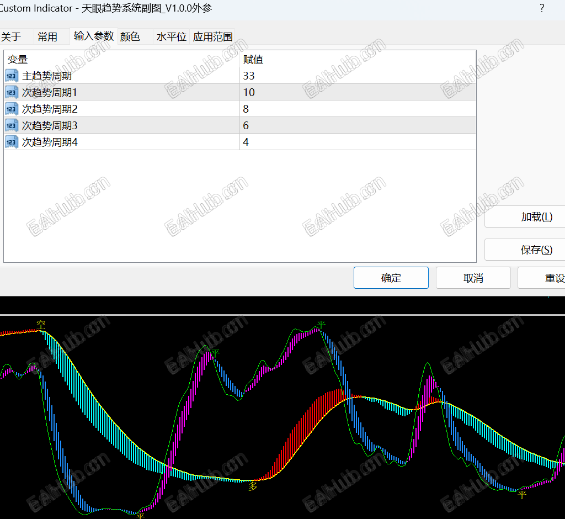This screenshot has height=519, width=565.
Task: Select the 应用范围 tab
Action: 212,36
